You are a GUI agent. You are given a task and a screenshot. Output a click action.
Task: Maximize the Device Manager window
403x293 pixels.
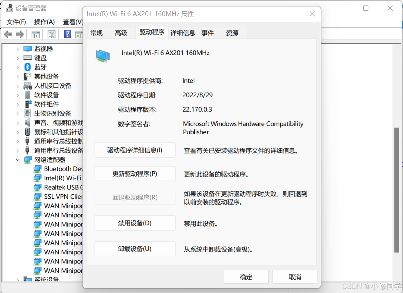point(366,8)
